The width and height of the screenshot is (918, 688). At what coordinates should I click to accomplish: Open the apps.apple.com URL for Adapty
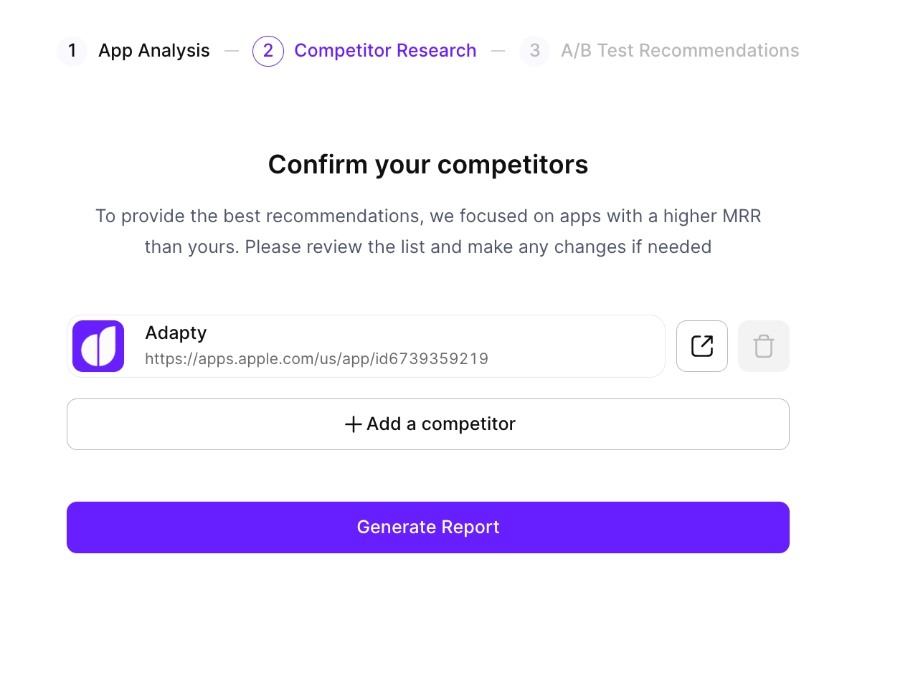point(317,358)
